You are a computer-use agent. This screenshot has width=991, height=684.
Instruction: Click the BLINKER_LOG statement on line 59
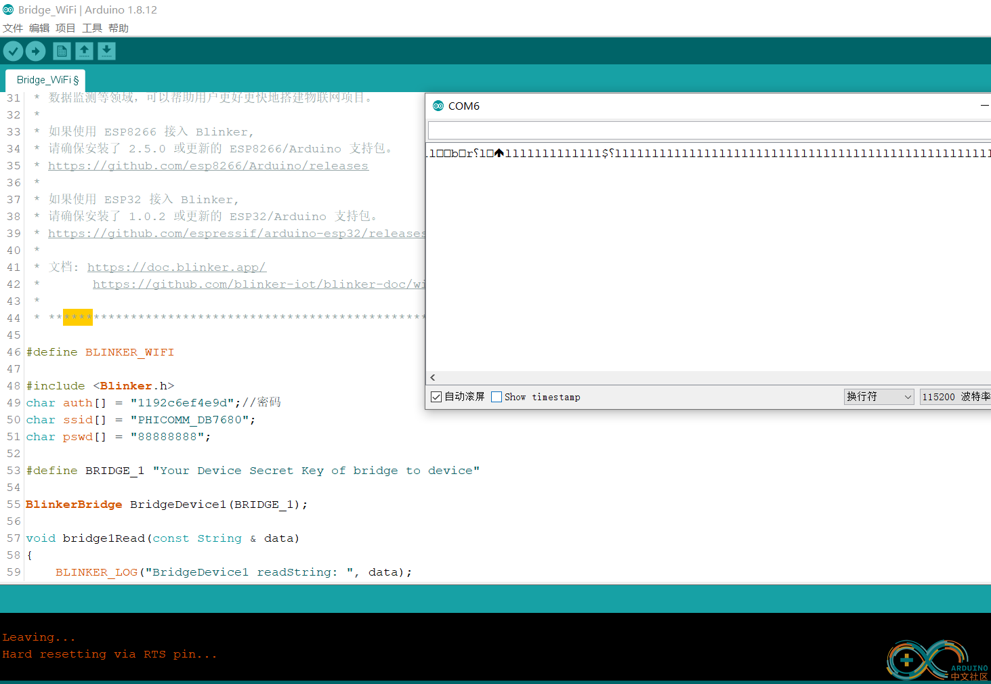coord(234,572)
